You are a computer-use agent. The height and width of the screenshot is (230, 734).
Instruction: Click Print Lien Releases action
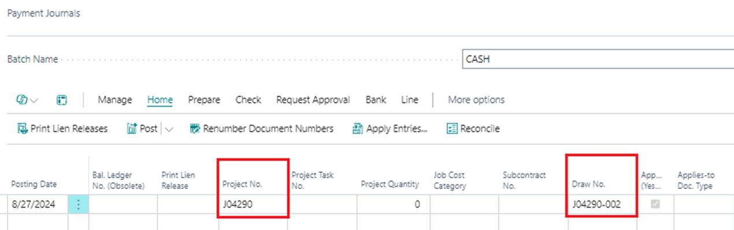tap(62, 129)
